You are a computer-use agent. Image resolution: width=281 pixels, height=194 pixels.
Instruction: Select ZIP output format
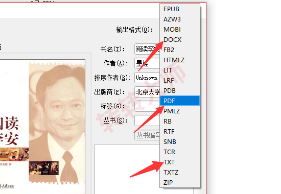pos(180,183)
